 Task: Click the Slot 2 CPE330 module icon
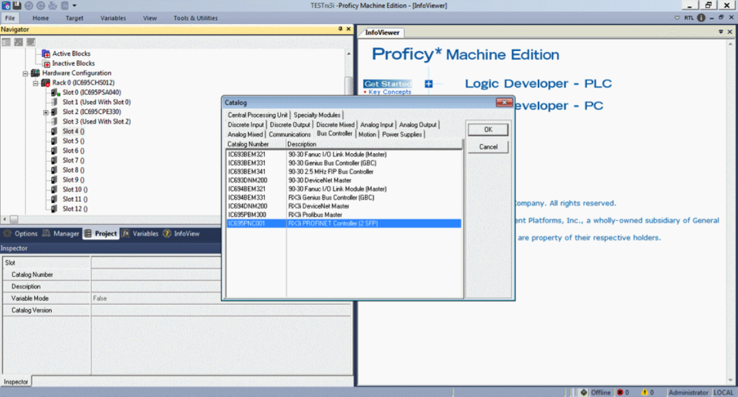[54, 112]
